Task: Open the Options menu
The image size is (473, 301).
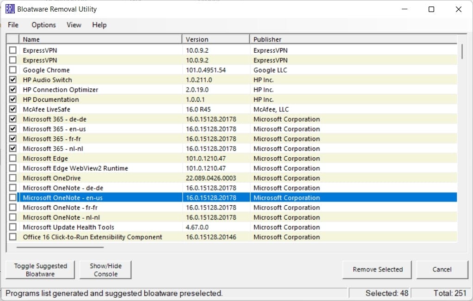Action: (43, 25)
